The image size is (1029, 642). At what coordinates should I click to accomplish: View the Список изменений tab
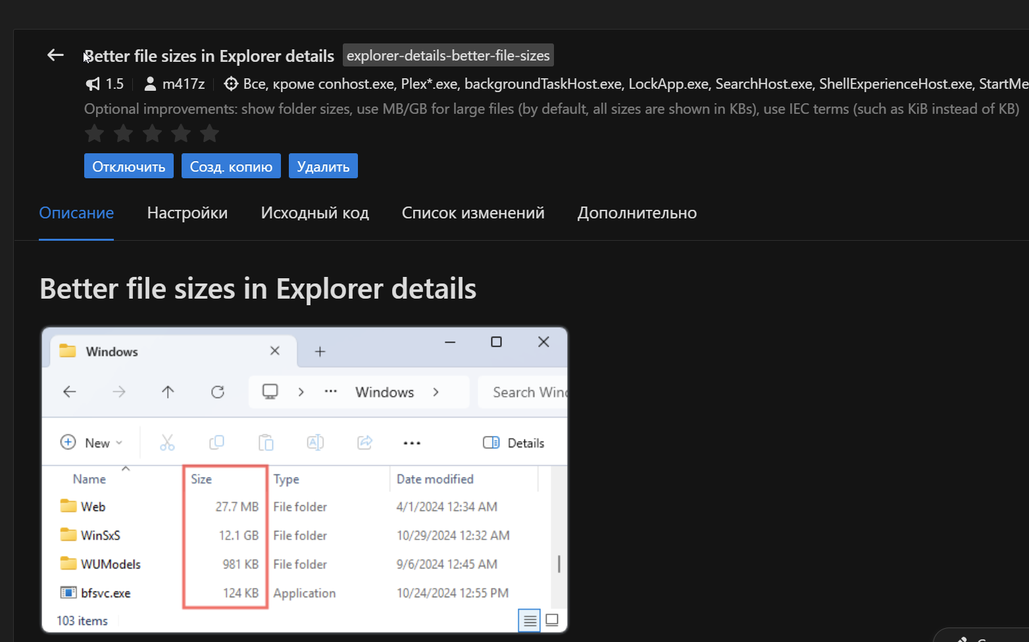[473, 213]
